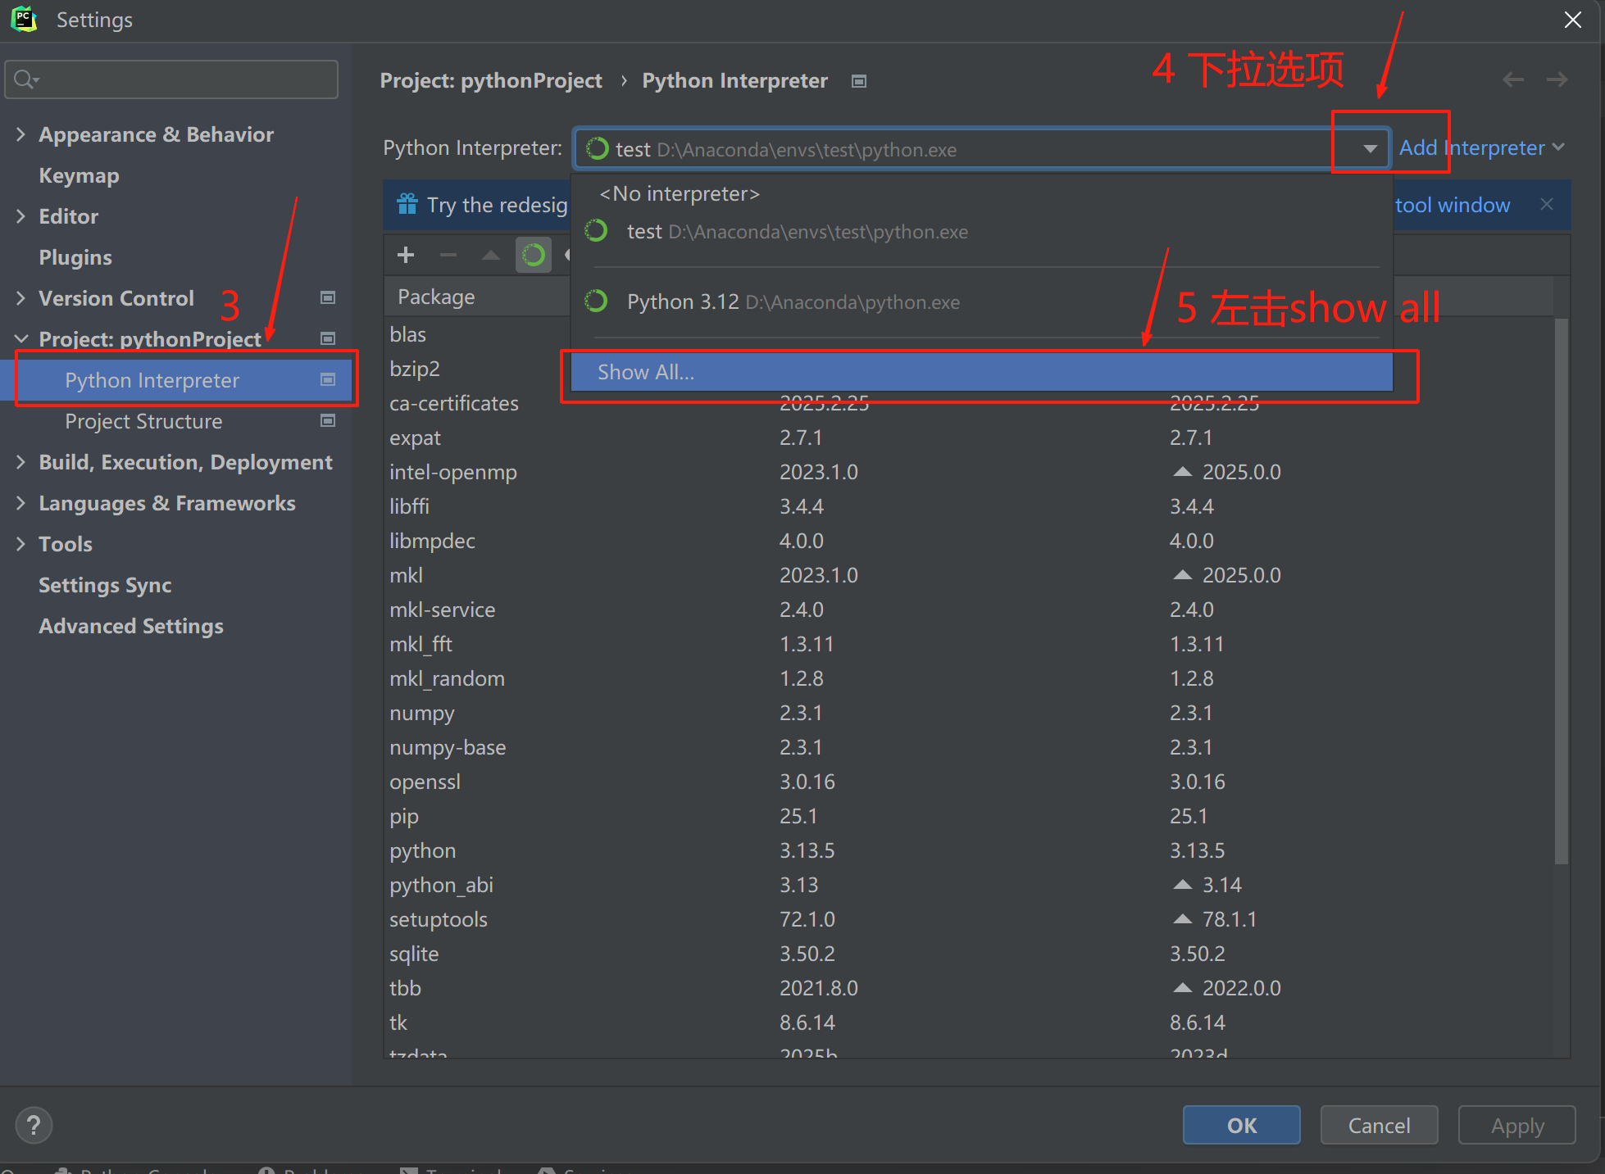
Task: Toggle the green Conda packages icon
Action: click(x=533, y=255)
